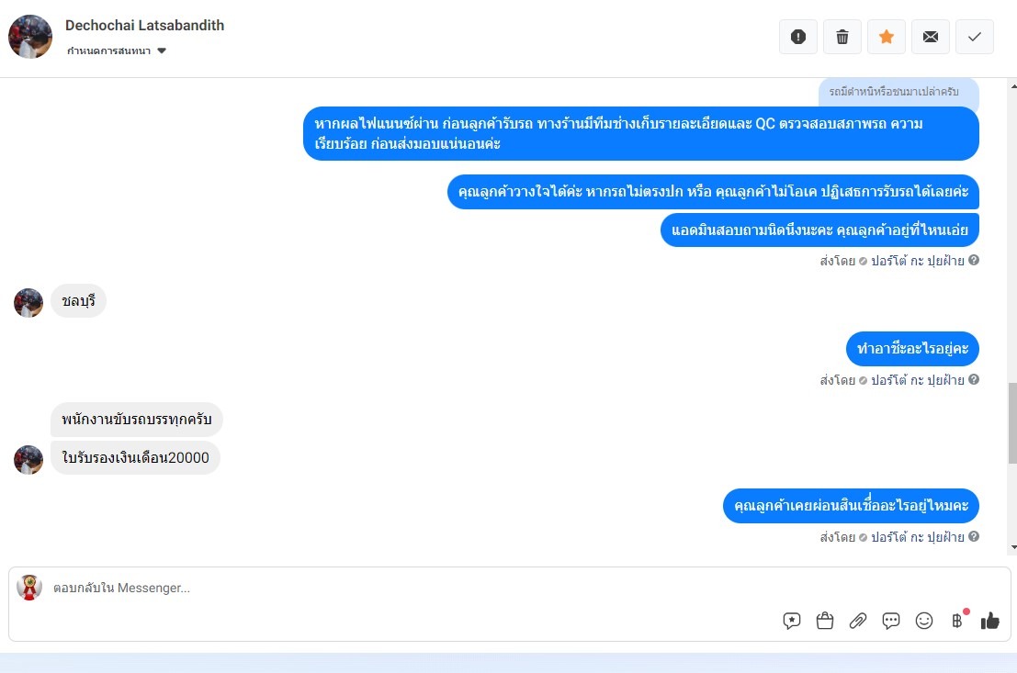
Task: Click the scrollbar up arrow
Action: point(1013,85)
